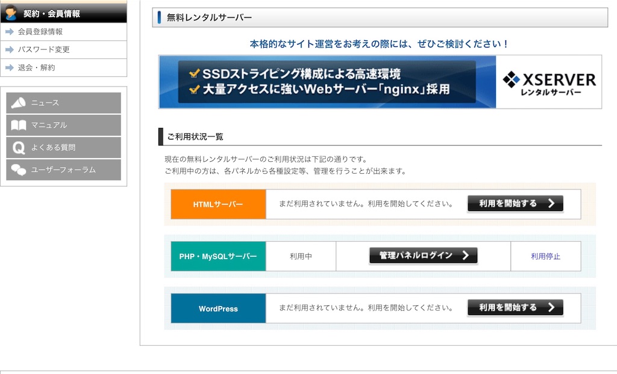Click the chevron on HTMLサーバー start button
This screenshot has height=374, width=617.
pyautogui.click(x=551, y=203)
